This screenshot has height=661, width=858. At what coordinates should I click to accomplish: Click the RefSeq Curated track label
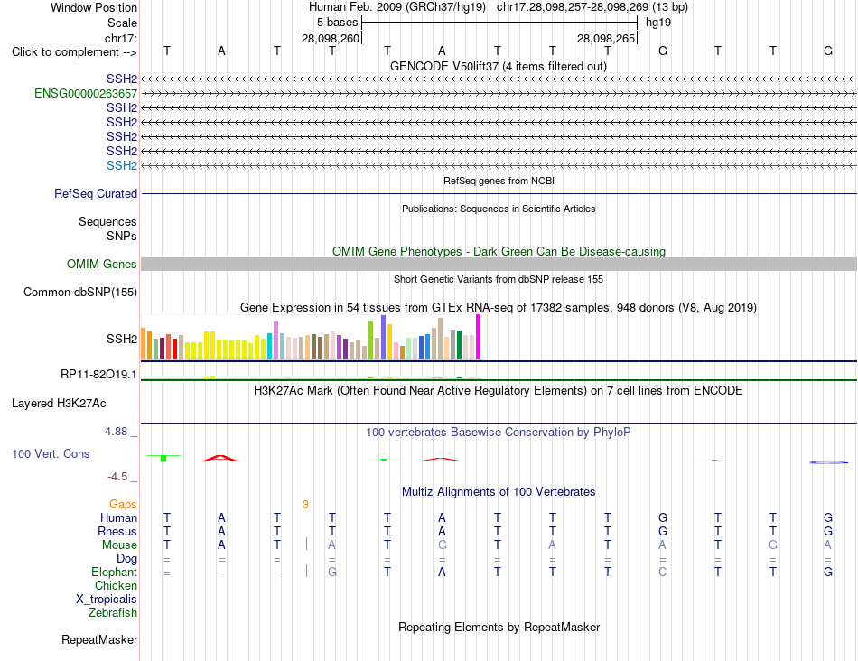pyautogui.click(x=96, y=194)
